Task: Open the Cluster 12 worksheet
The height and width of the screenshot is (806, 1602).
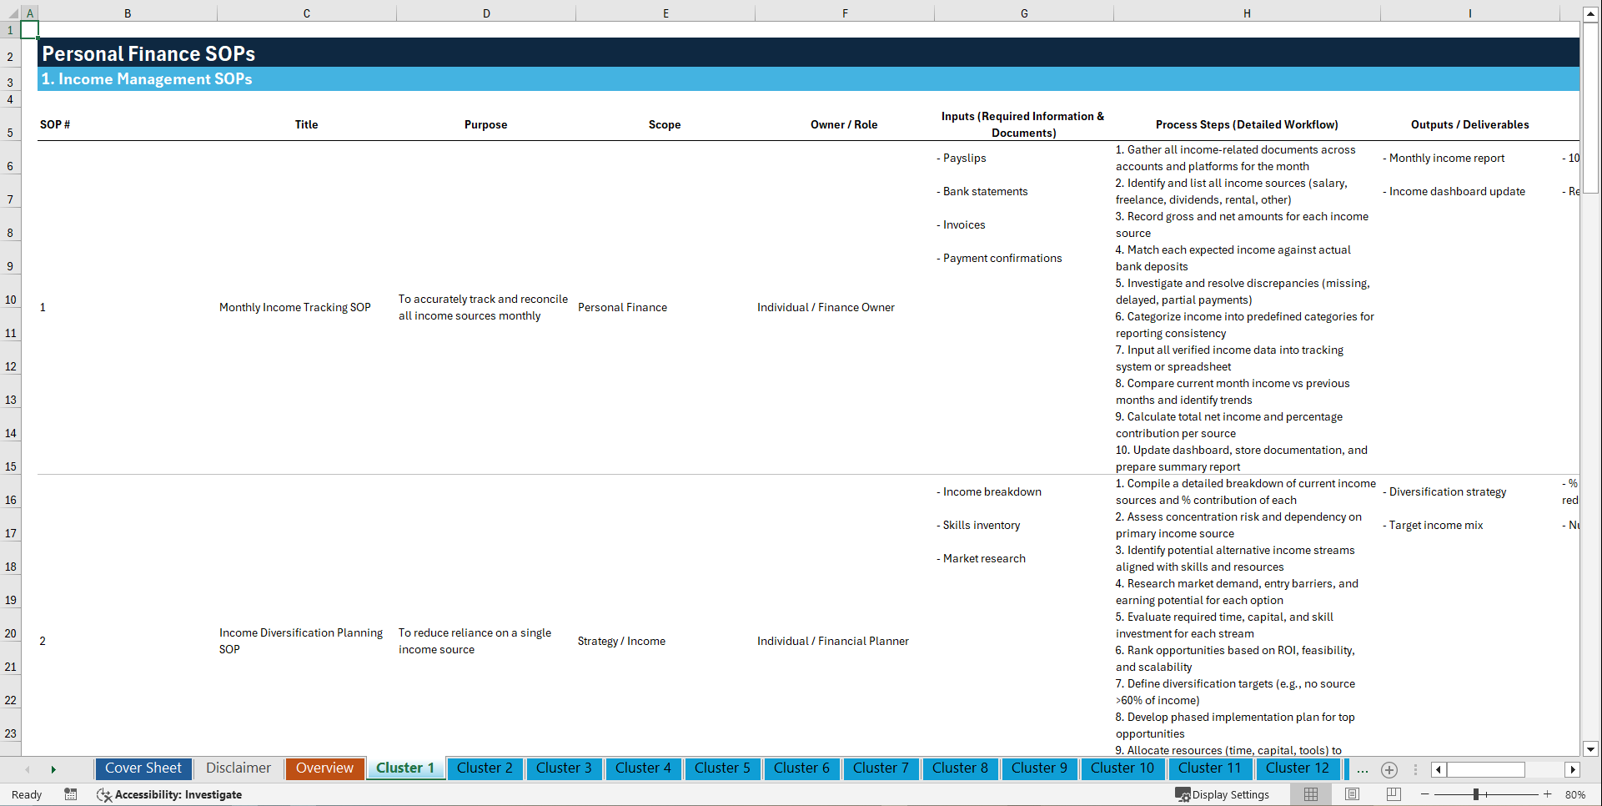Action: point(1298,768)
